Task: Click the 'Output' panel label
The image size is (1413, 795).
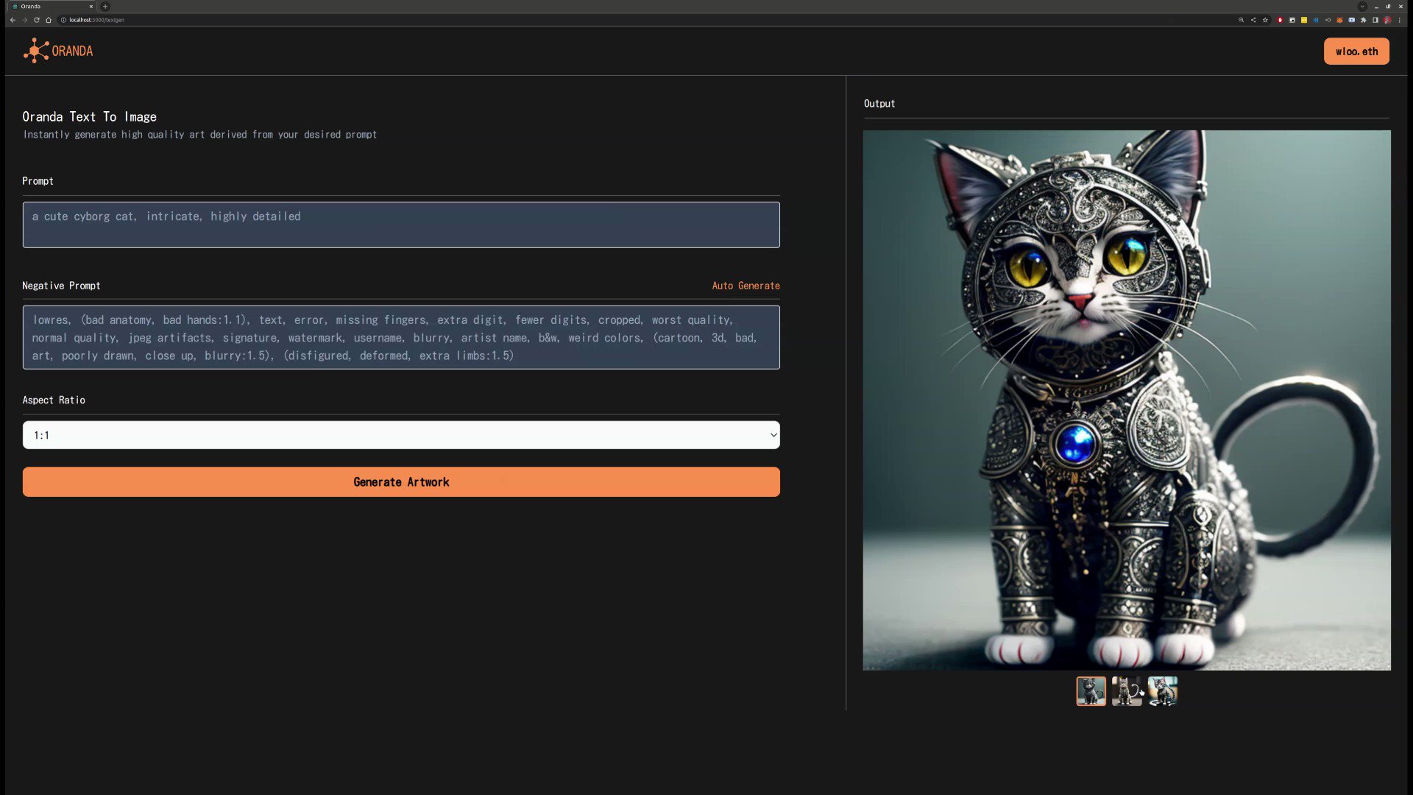Action: tap(879, 104)
